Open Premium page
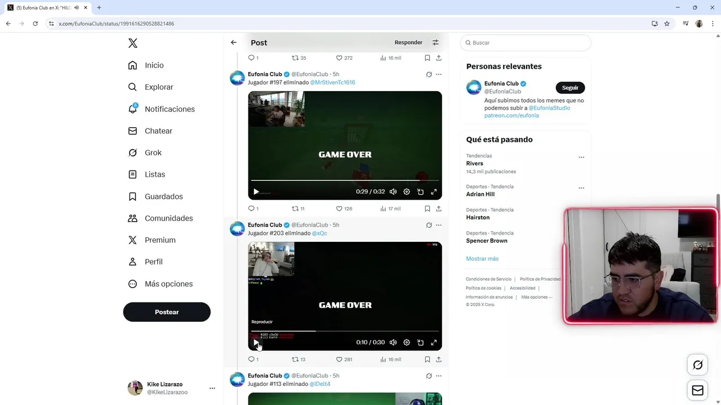Screen dimensions: 721x405 pos(152,240)
